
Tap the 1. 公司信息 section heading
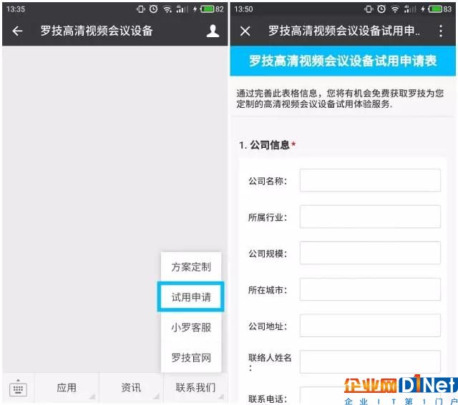[267, 145]
